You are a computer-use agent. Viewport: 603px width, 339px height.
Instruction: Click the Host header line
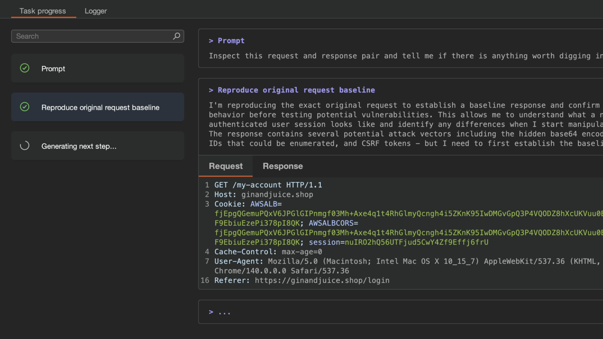tap(263, 194)
